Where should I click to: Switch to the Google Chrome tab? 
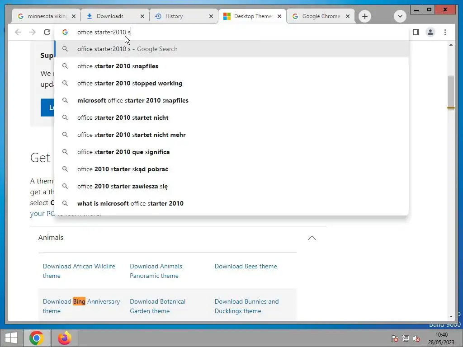[x=321, y=16]
